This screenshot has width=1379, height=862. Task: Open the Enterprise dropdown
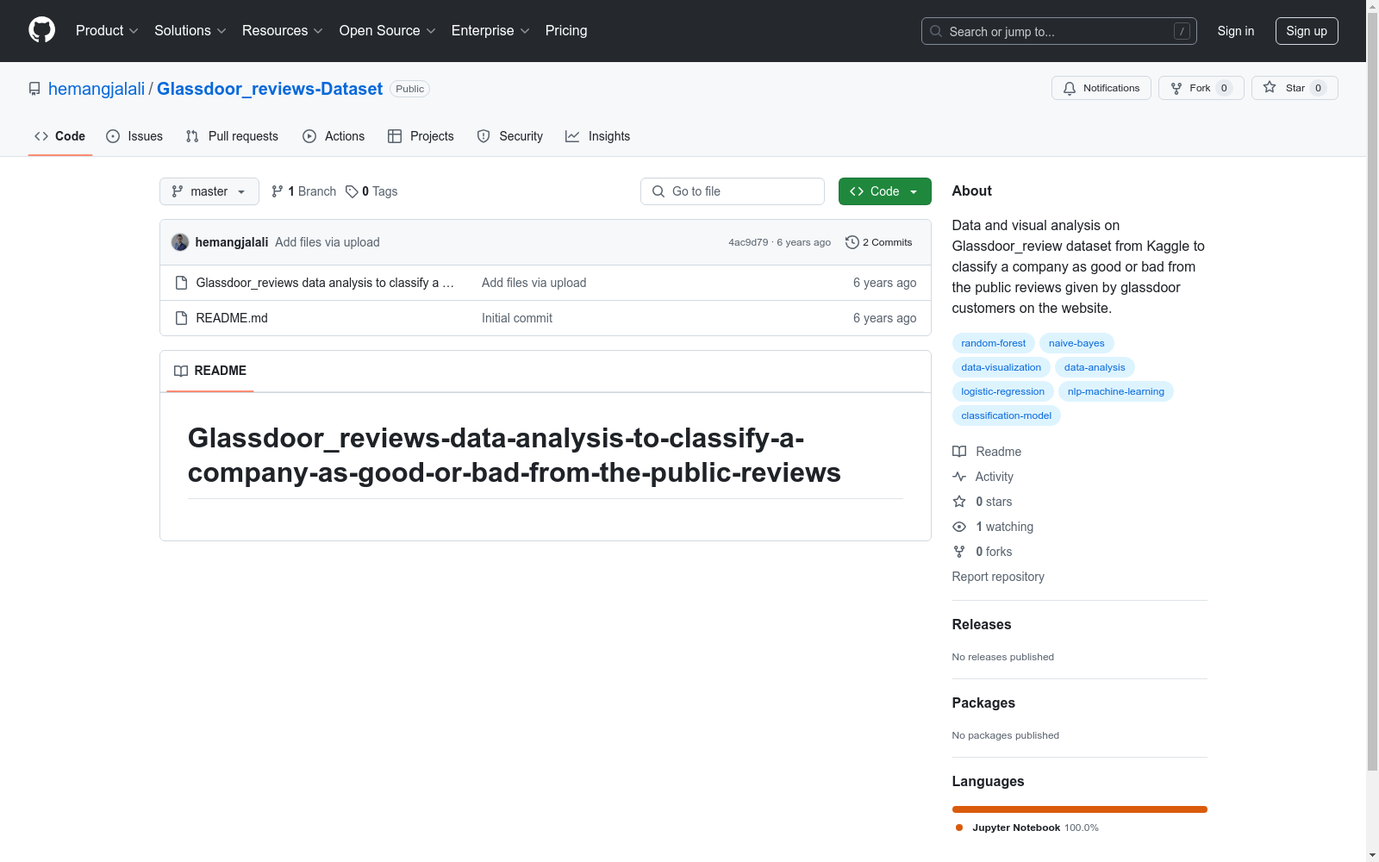point(490,31)
